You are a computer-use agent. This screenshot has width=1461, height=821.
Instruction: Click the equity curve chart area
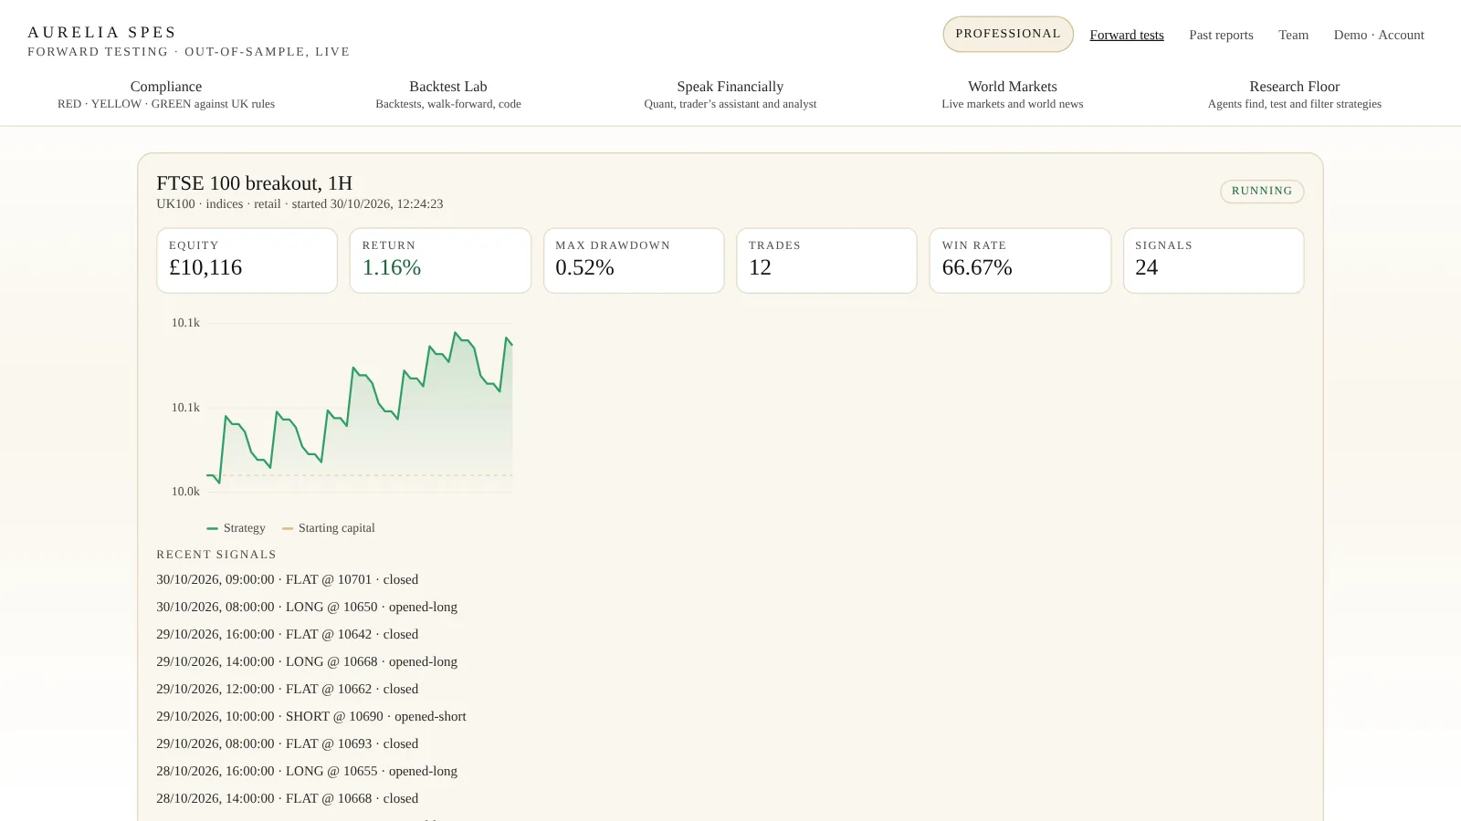tap(360, 407)
